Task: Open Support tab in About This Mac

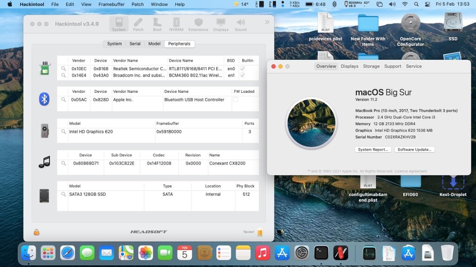Action: click(392, 66)
